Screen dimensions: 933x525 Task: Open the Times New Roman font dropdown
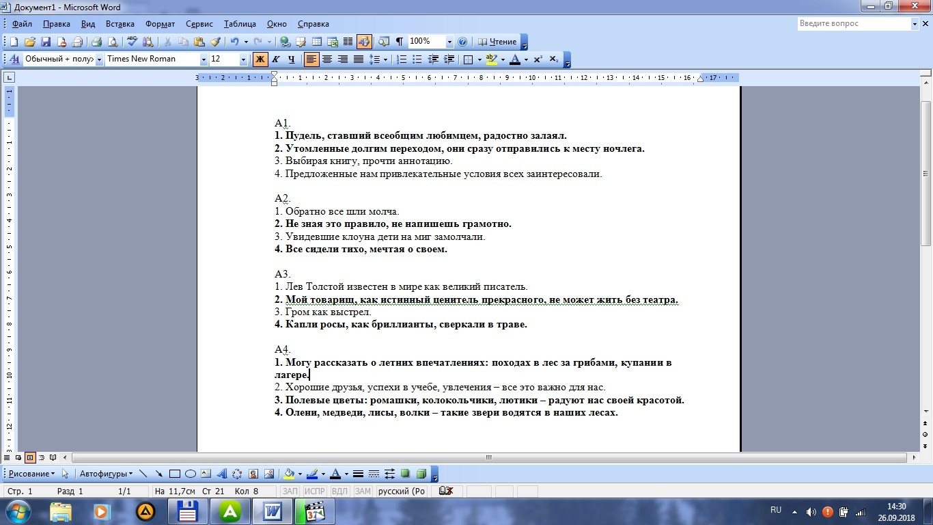204,59
